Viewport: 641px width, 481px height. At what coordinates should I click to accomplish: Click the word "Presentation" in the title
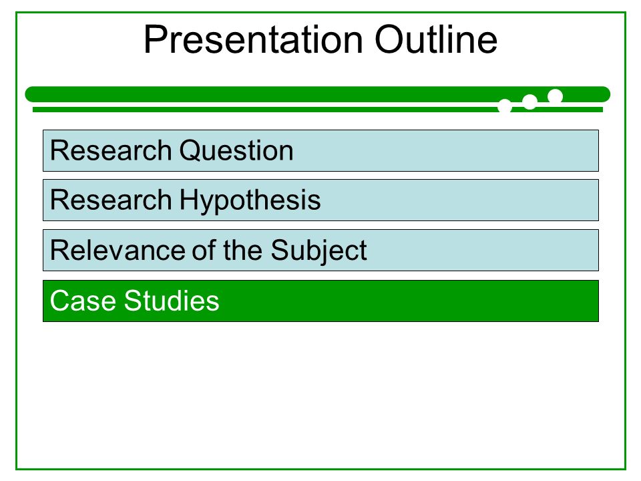pyautogui.click(x=254, y=39)
